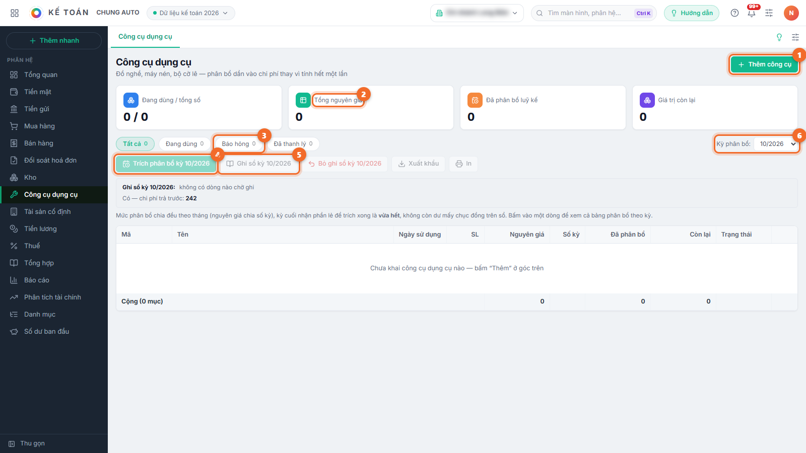
Task: Open user avatar N
Action: coord(791,13)
